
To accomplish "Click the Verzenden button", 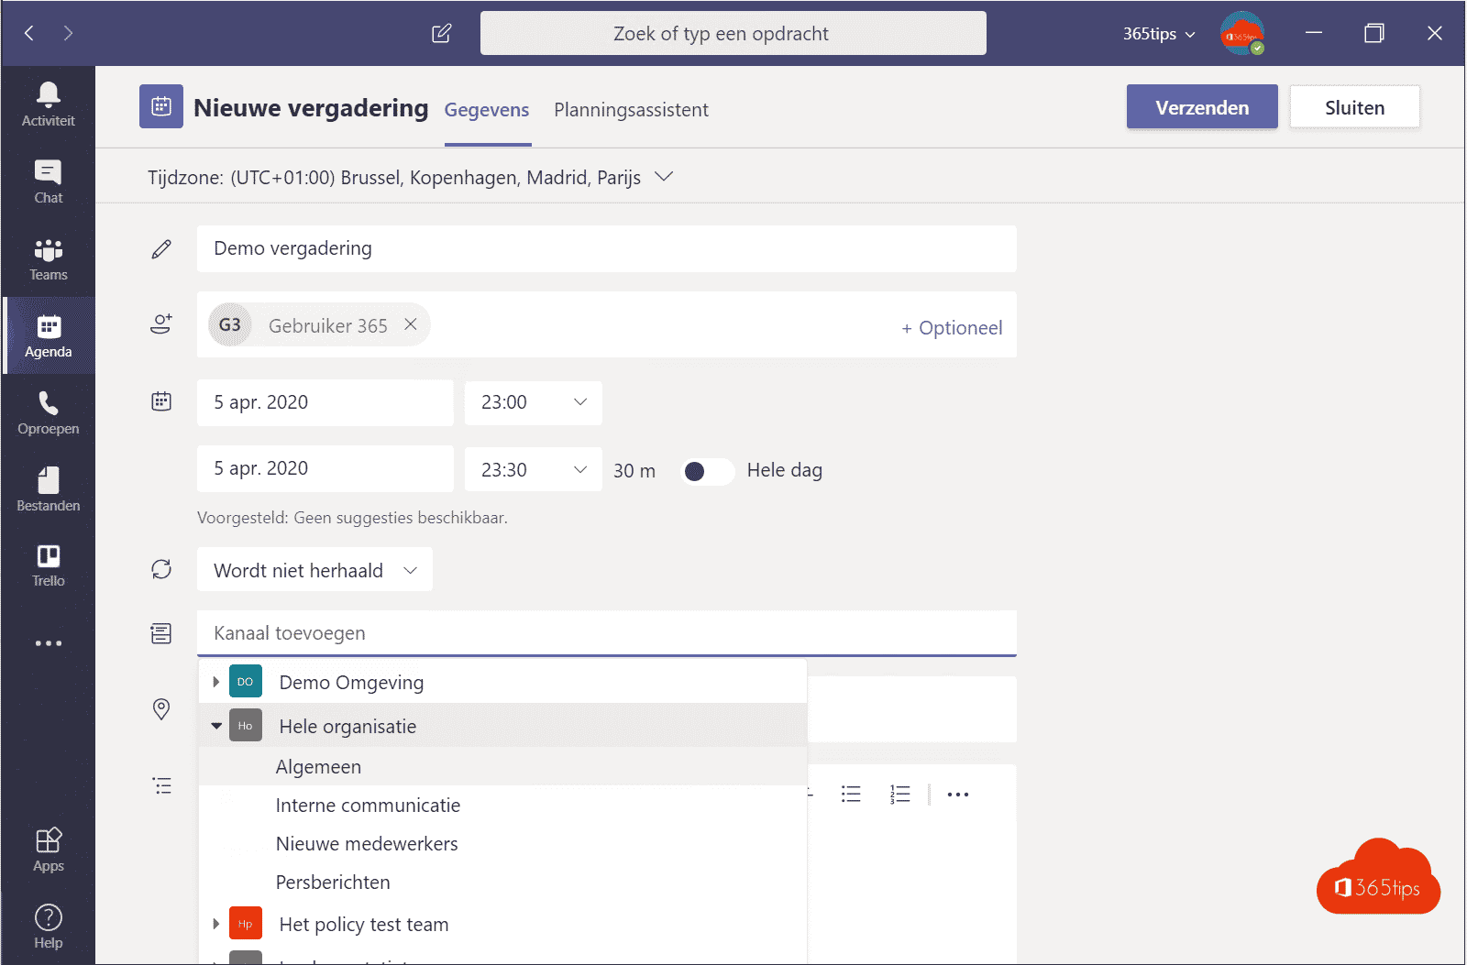I will (1201, 107).
